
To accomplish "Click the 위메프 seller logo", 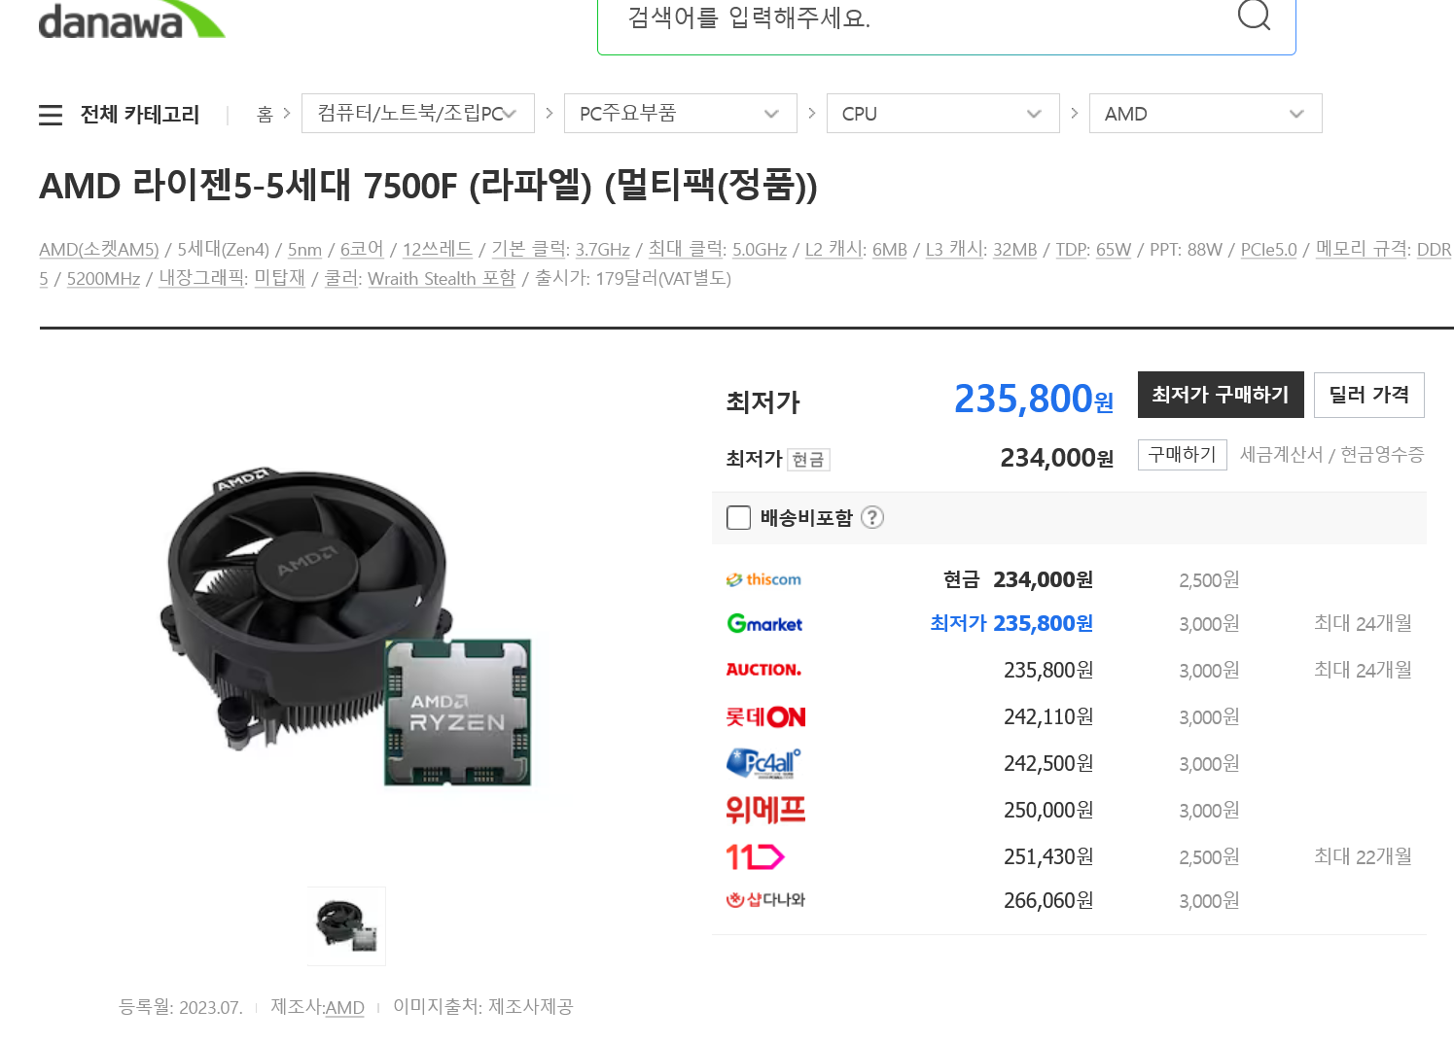I will click(765, 810).
